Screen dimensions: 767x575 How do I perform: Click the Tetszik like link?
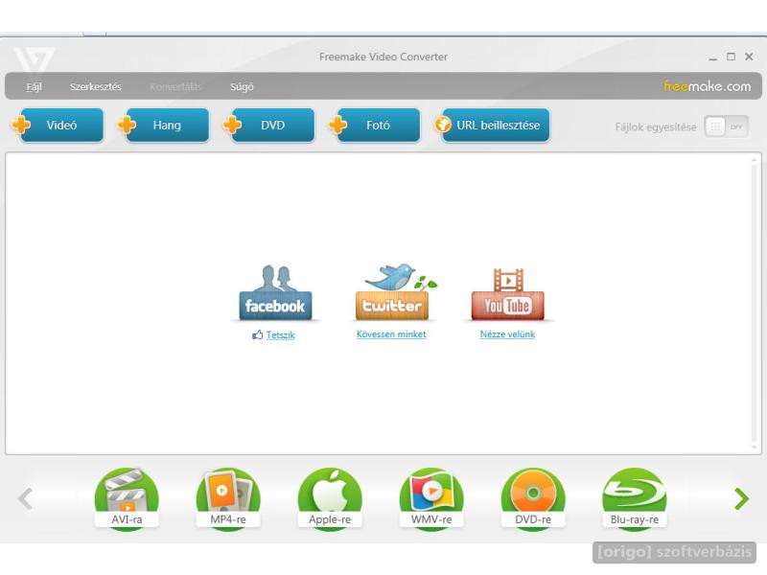[x=280, y=334]
